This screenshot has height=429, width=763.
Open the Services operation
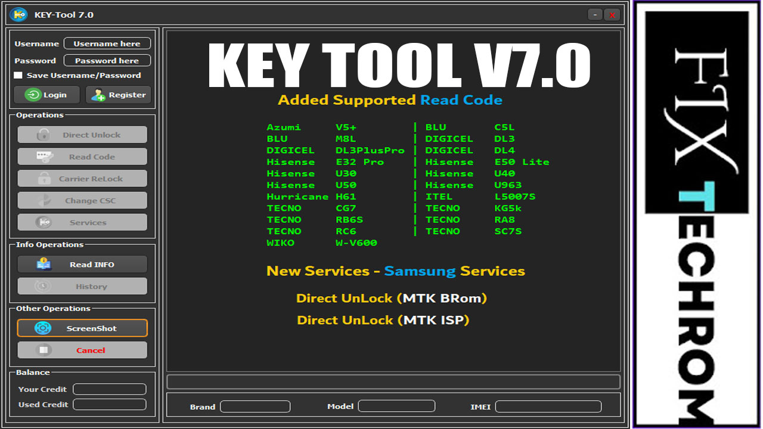click(82, 222)
